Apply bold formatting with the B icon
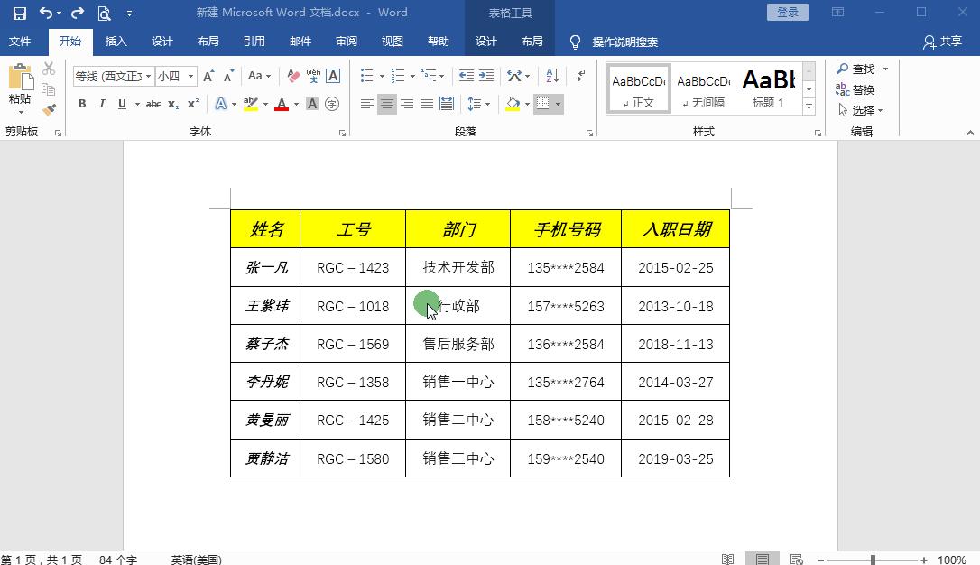Screen dimensions: 980x565 pos(82,104)
